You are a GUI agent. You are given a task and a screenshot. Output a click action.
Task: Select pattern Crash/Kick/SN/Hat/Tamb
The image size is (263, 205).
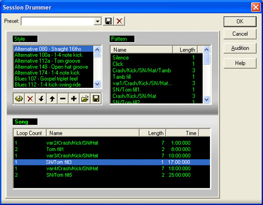[x=157, y=70]
